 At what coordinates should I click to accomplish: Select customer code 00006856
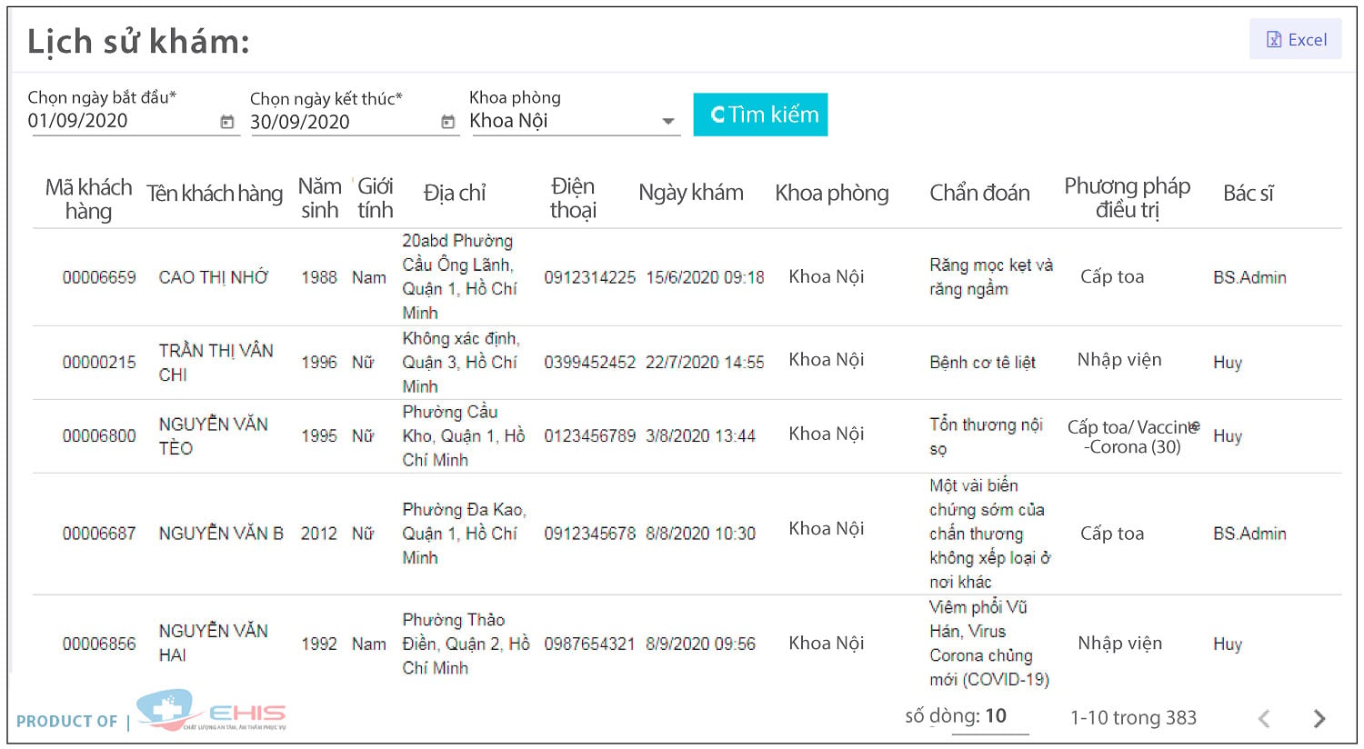(x=99, y=644)
